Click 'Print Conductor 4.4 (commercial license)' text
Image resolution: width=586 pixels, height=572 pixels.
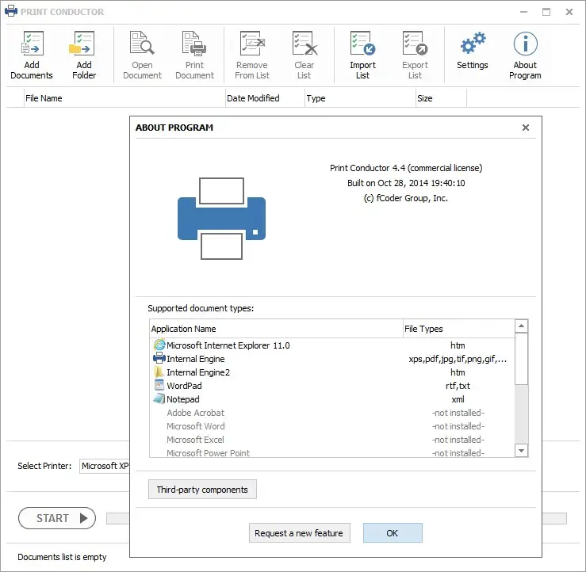click(406, 168)
